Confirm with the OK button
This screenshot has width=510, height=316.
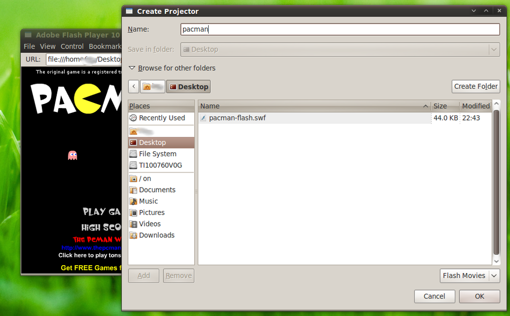coord(480,296)
